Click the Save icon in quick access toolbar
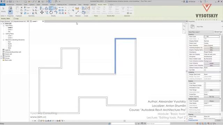 (10, 1)
